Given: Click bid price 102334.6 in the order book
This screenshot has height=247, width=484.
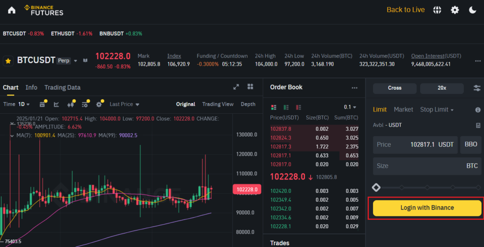Looking at the screenshot, I should pyautogui.click(x=281, y=217).
